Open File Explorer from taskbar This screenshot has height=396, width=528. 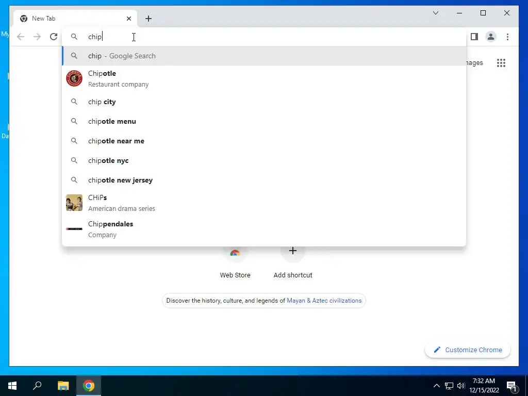click(63, 386)
